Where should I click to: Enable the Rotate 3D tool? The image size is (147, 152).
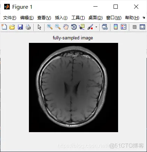click(74, 27)
